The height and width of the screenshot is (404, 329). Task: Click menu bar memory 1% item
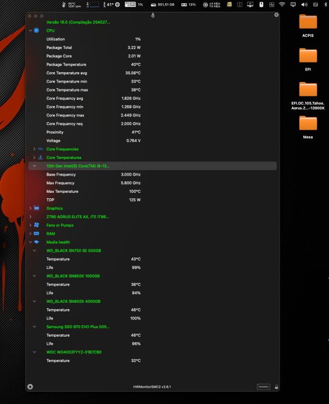click(x=134, y=5)
